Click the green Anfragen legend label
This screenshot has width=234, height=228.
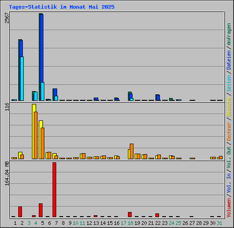tap(229, 34)
